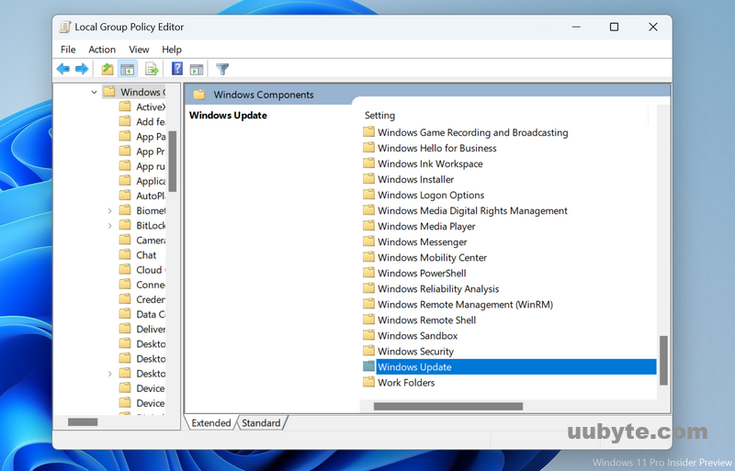Image resolution: width=735 pixels, height=471 pixels.
Task: Toggle Show/Hide Console Tree icon
Action: point(128,70)
